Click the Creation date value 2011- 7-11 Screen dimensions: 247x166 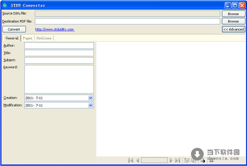[x=34, y=98]
